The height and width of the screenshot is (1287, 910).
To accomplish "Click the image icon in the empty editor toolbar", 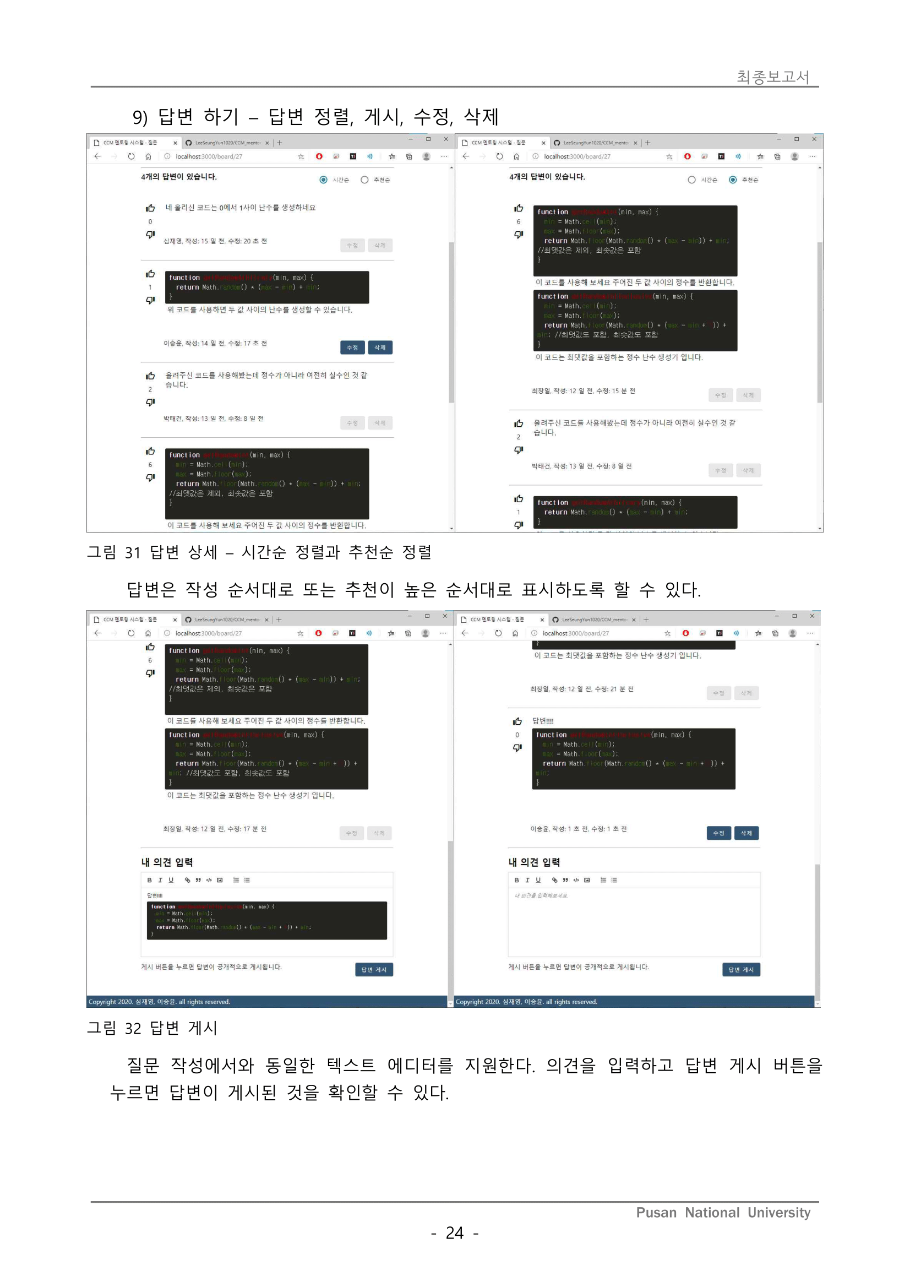I will [587, 880].
